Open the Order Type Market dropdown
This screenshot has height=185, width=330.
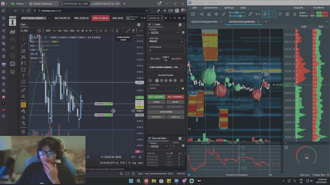pyautogui.click(x=166, y=41)
